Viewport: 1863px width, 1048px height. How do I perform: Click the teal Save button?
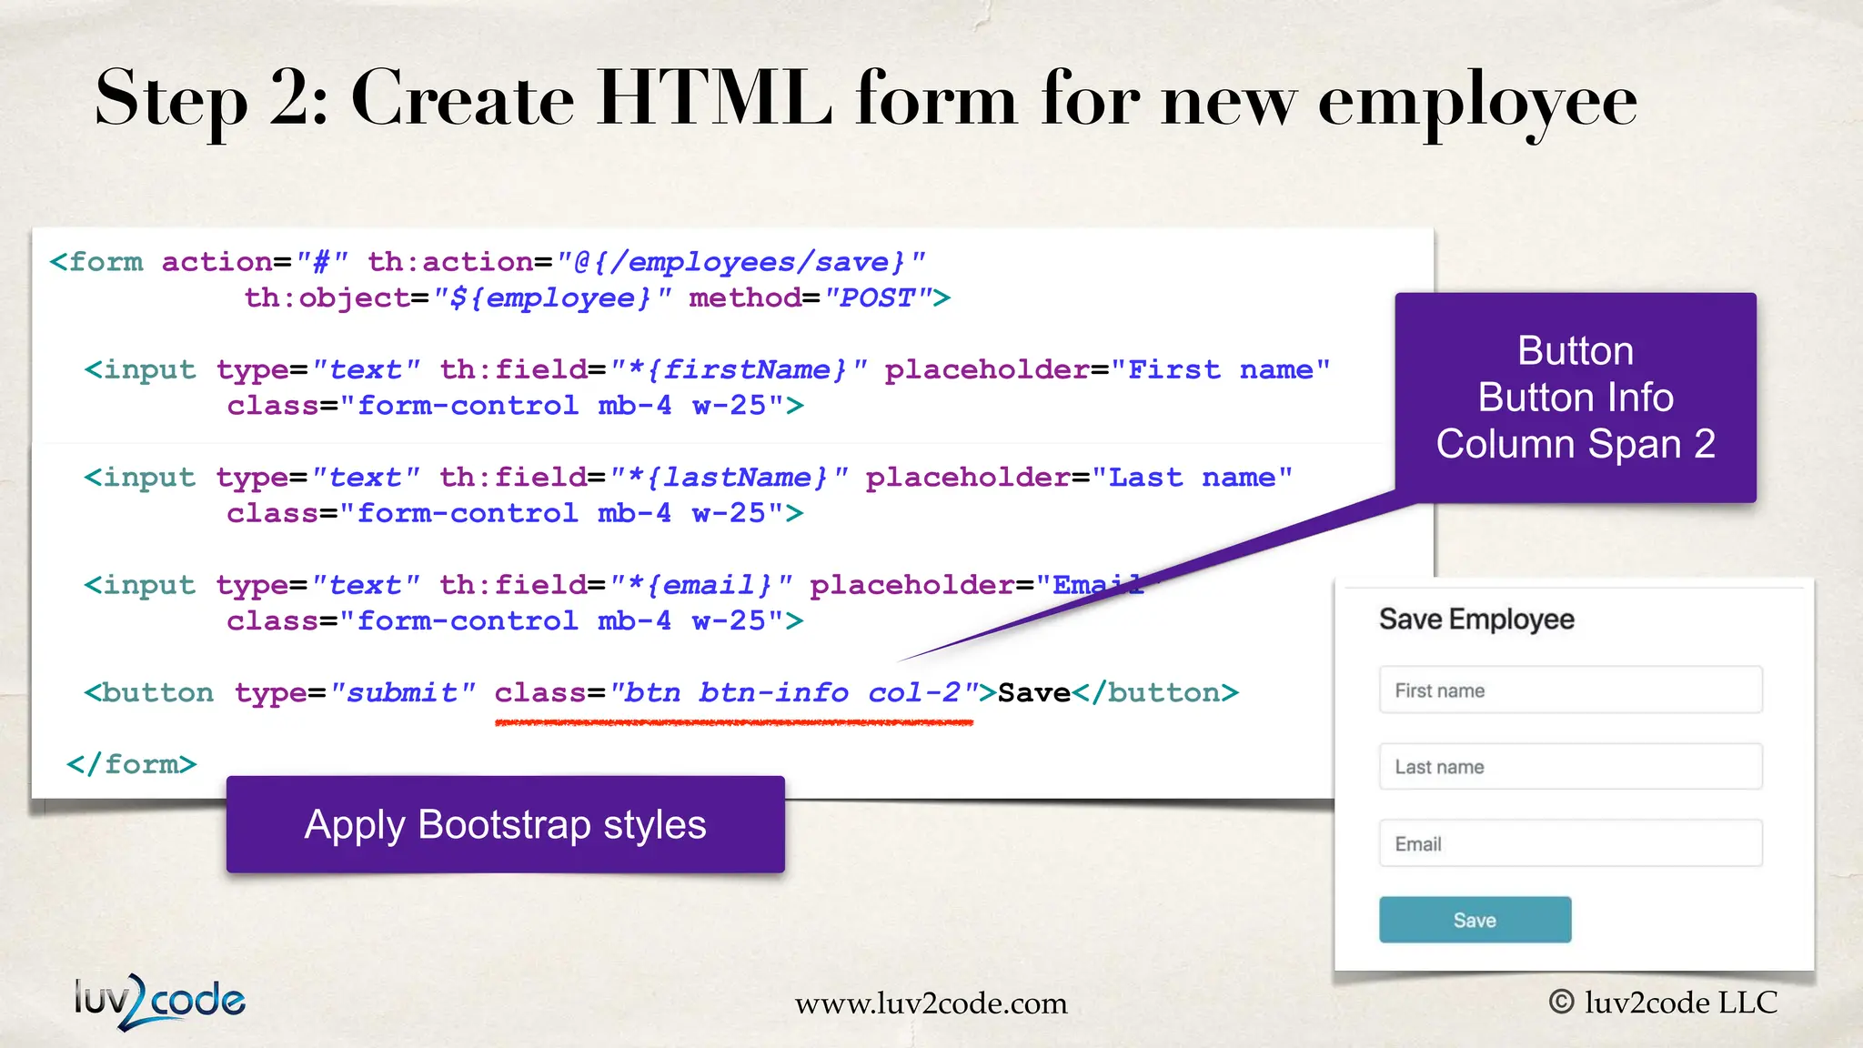pyautogui.click(x=1475, y=920)
